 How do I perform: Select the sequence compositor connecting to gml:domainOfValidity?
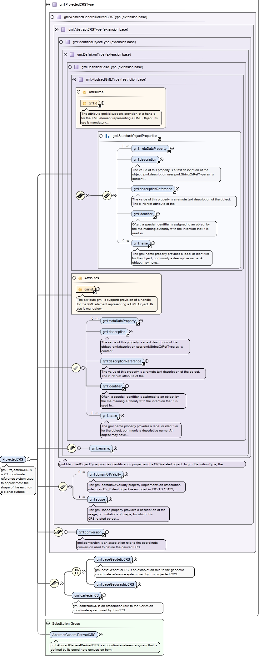point(63,486)
